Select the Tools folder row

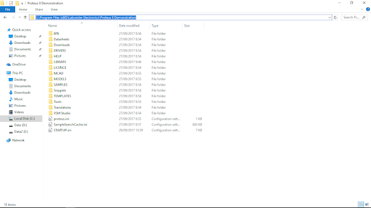click(125, 102)
